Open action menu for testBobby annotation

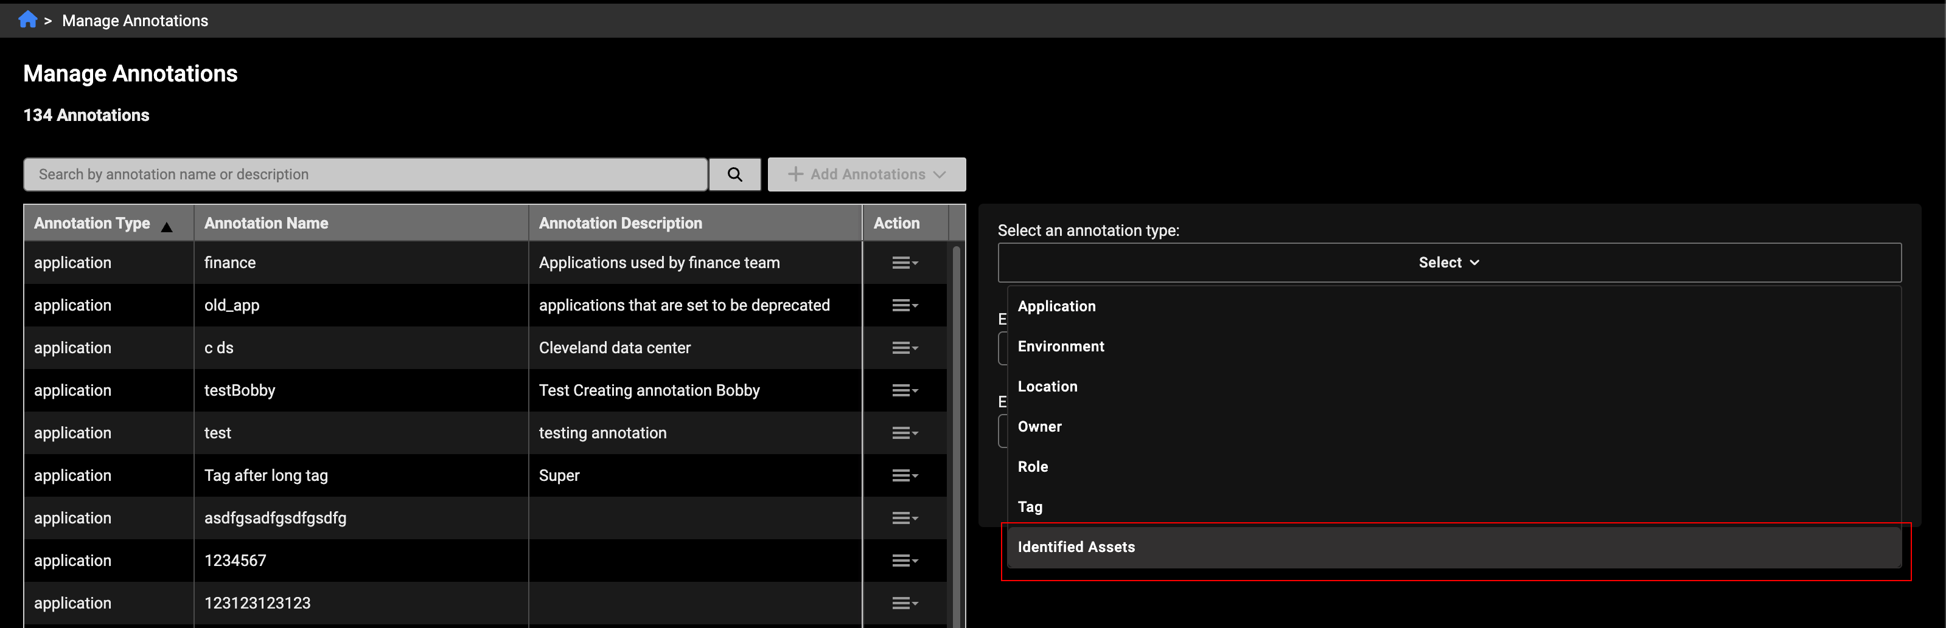point(904,390)
